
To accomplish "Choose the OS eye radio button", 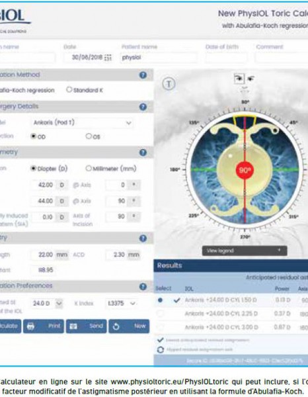I will (x=89, y=136).
